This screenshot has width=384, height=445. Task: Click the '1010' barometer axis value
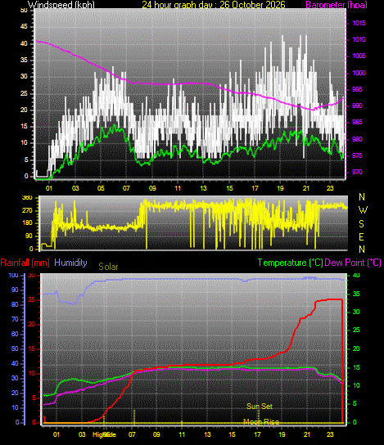coord(359,40)
